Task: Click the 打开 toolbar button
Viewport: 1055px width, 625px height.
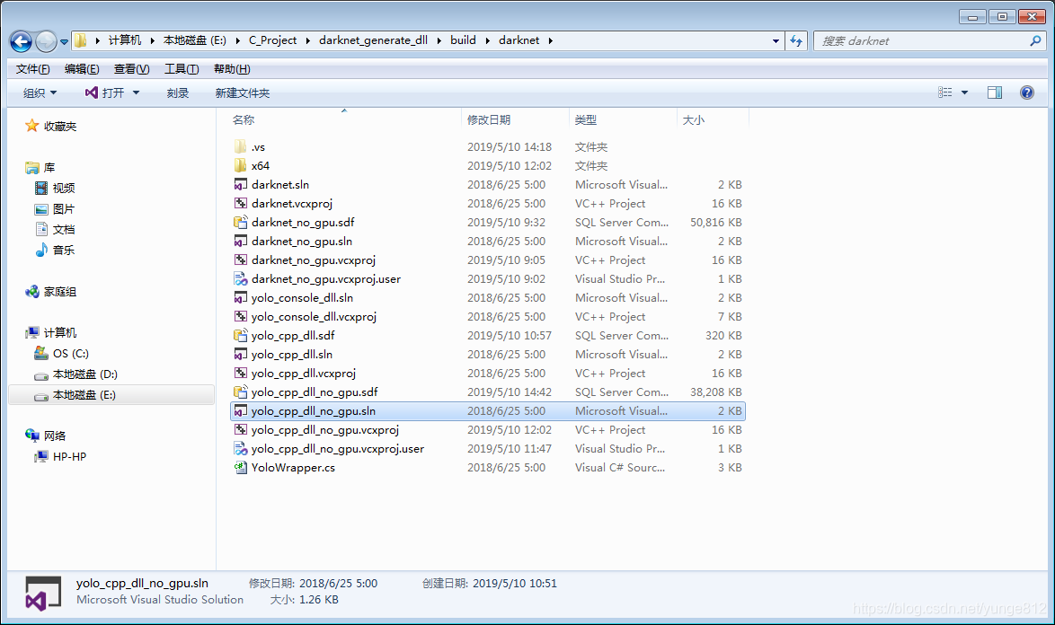Action: (105, 92)
